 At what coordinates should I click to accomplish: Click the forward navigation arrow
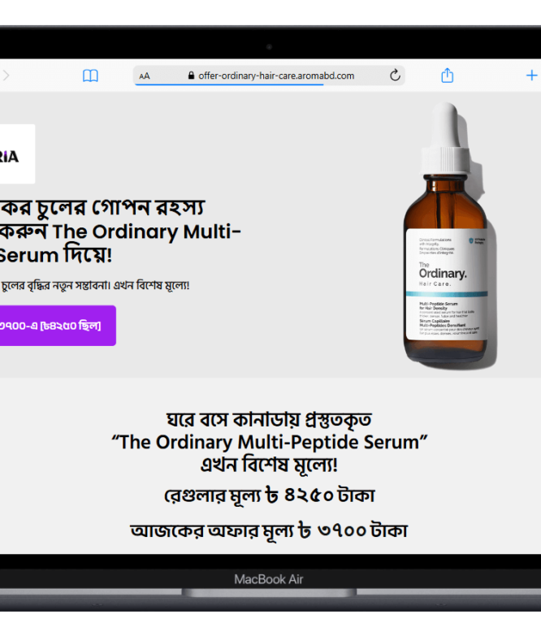pyautogui.click(x=6, y=76)
